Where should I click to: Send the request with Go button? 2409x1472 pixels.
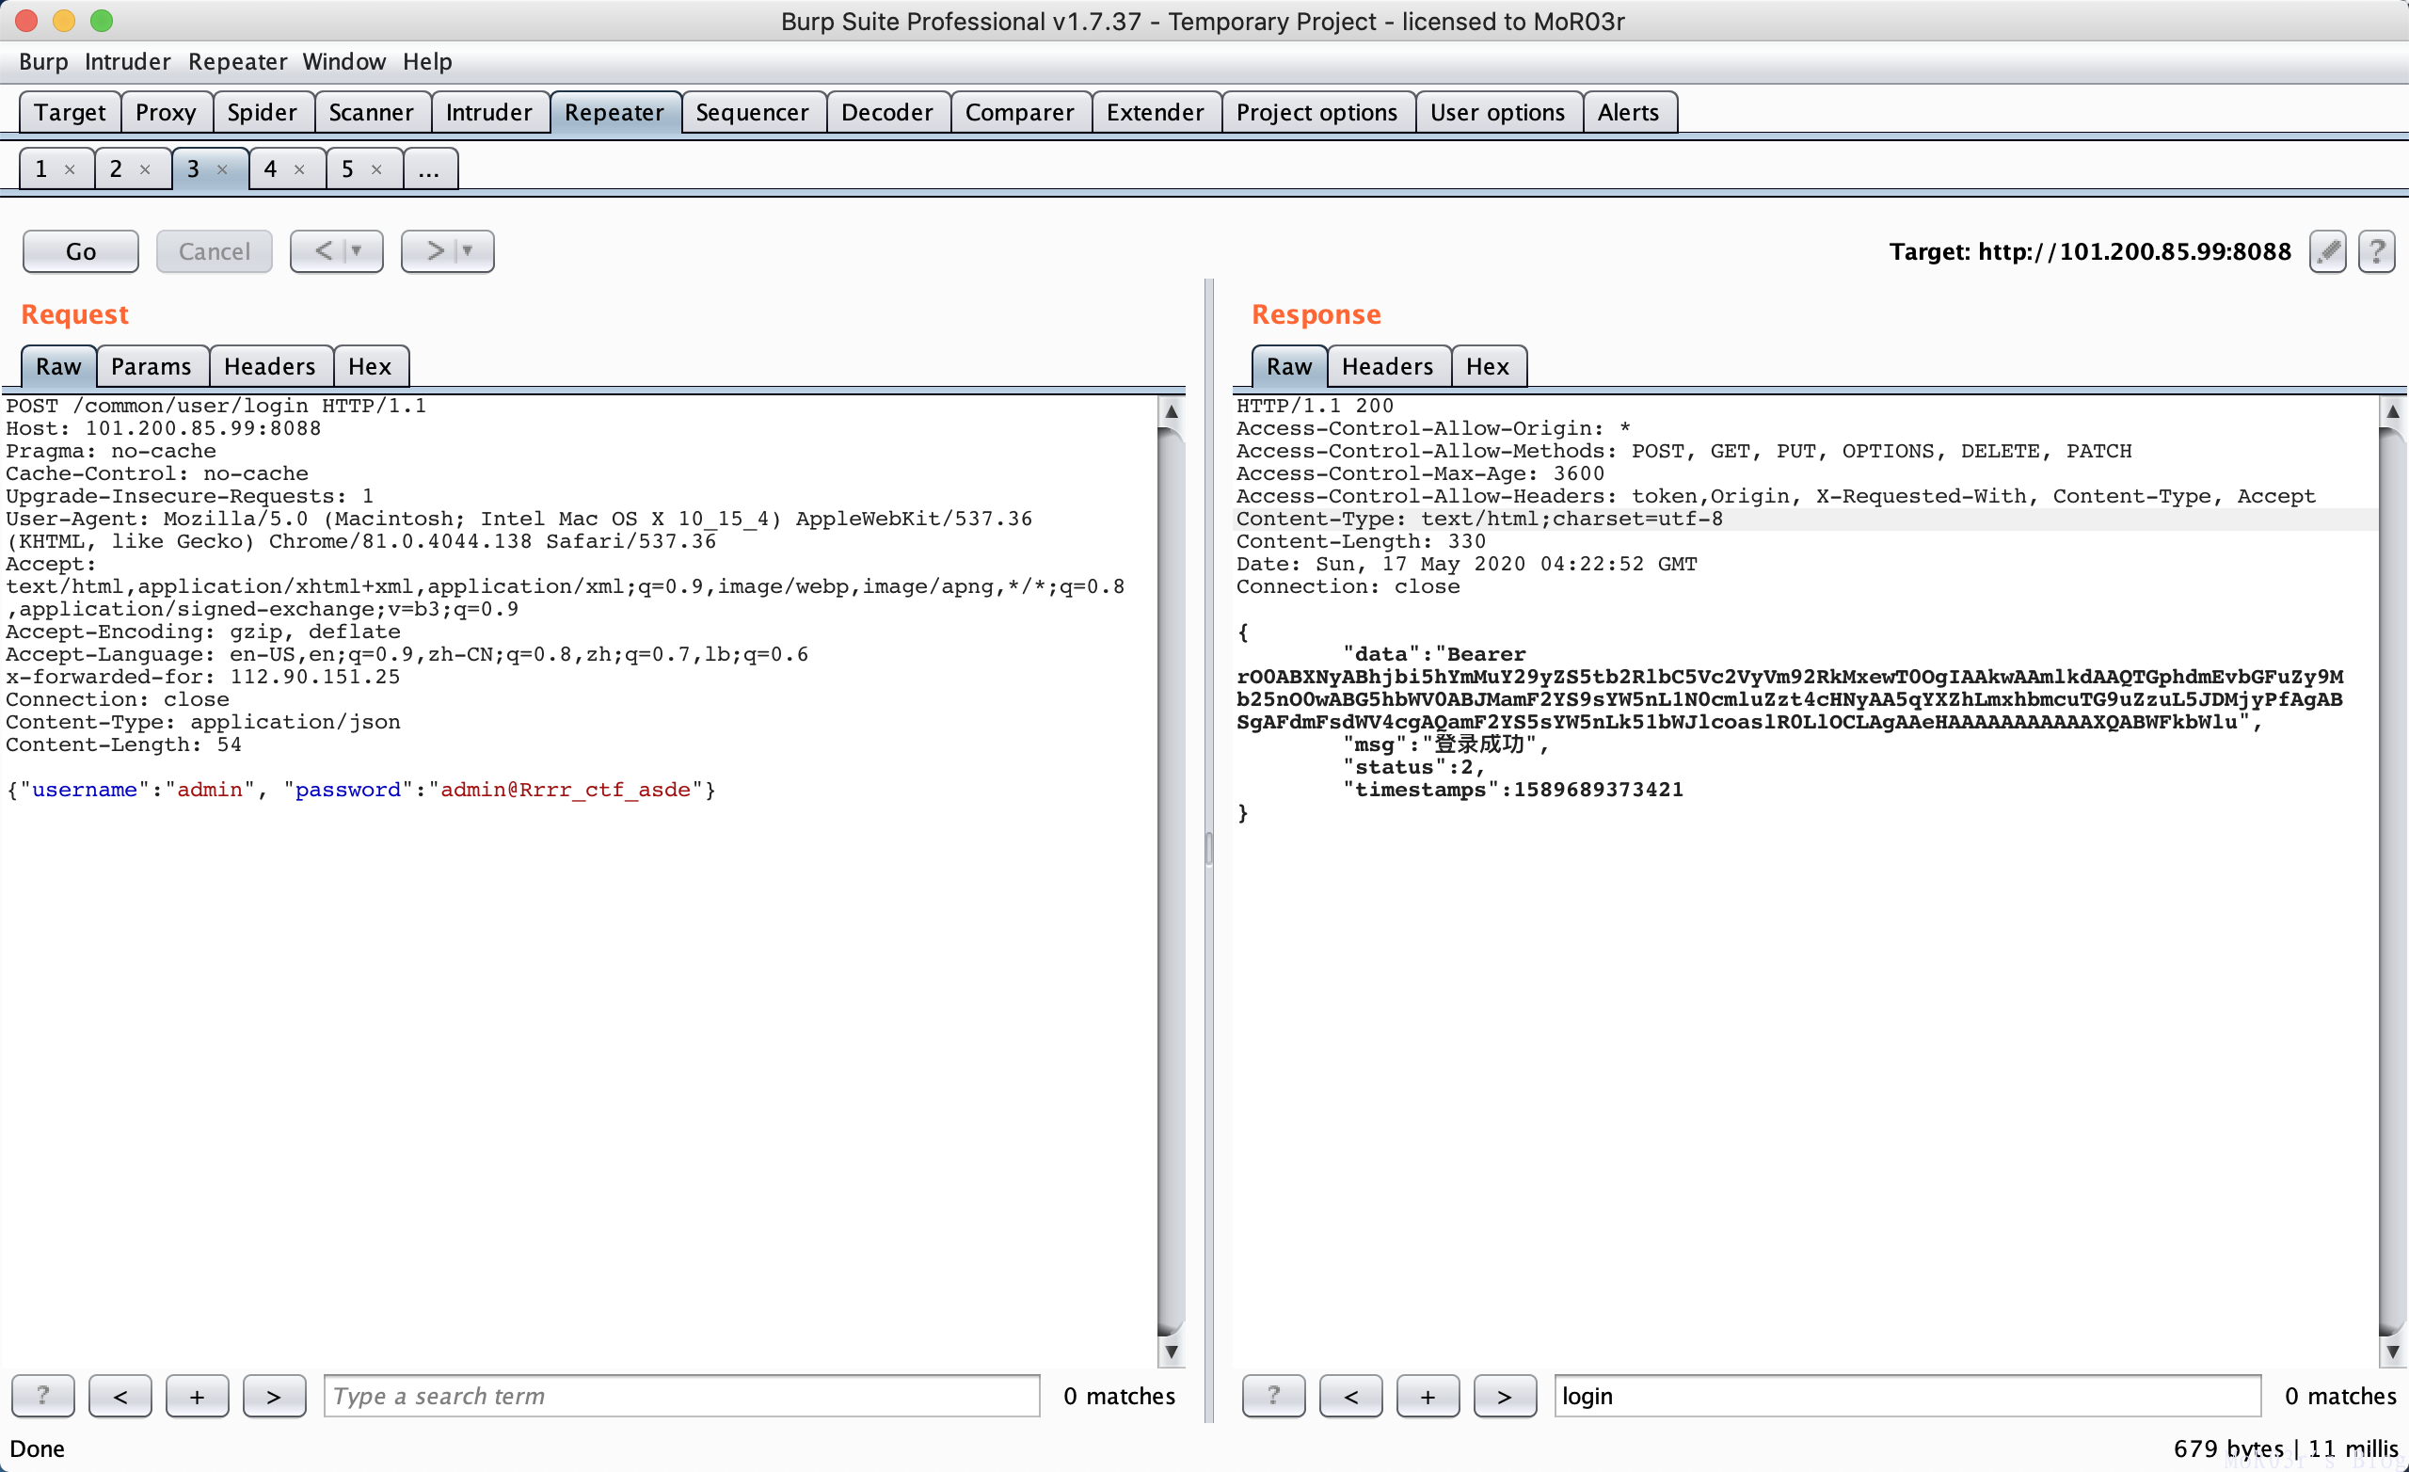(x=81, y=251)
